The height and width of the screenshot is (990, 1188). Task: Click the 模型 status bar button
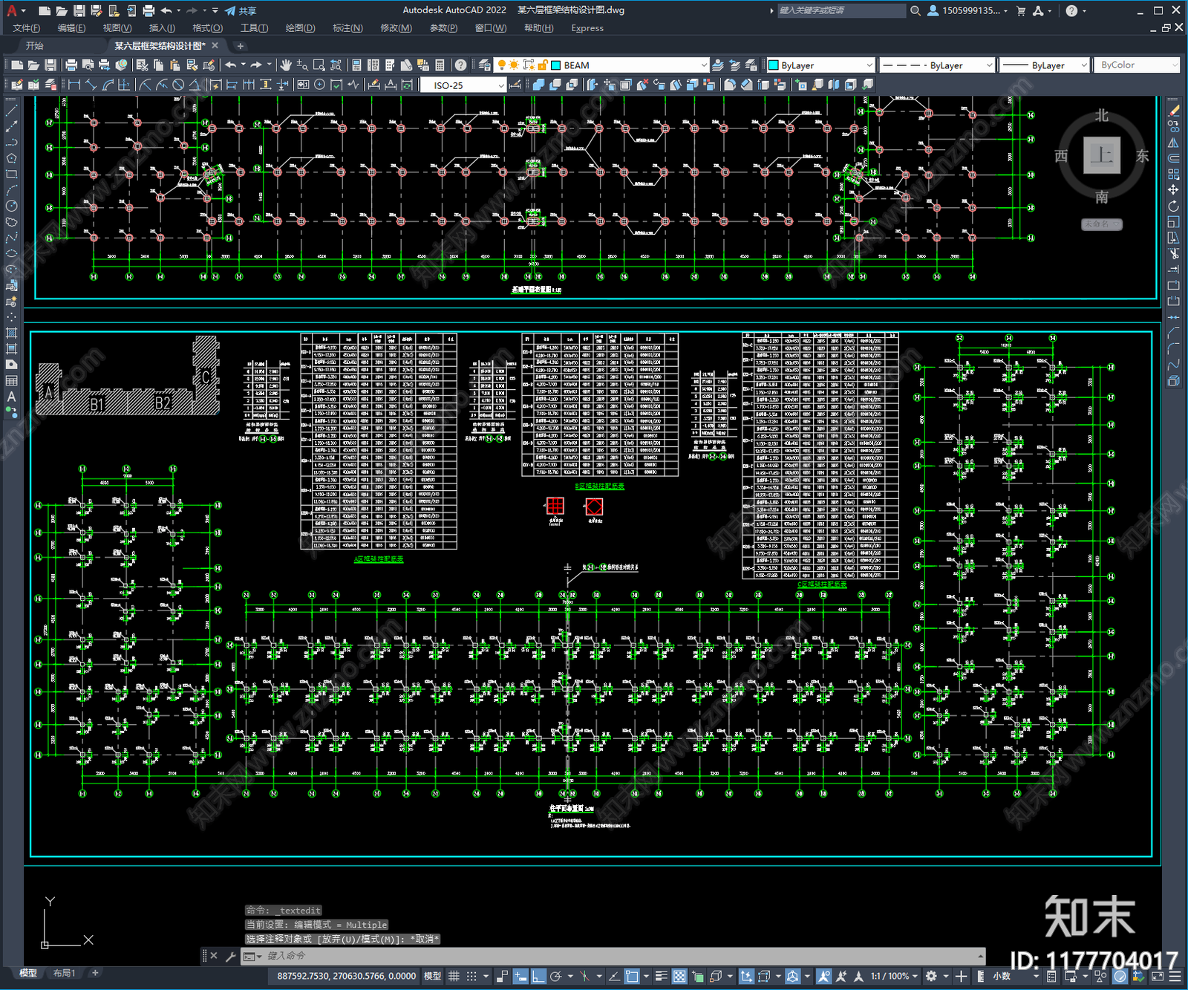point(432,976)
